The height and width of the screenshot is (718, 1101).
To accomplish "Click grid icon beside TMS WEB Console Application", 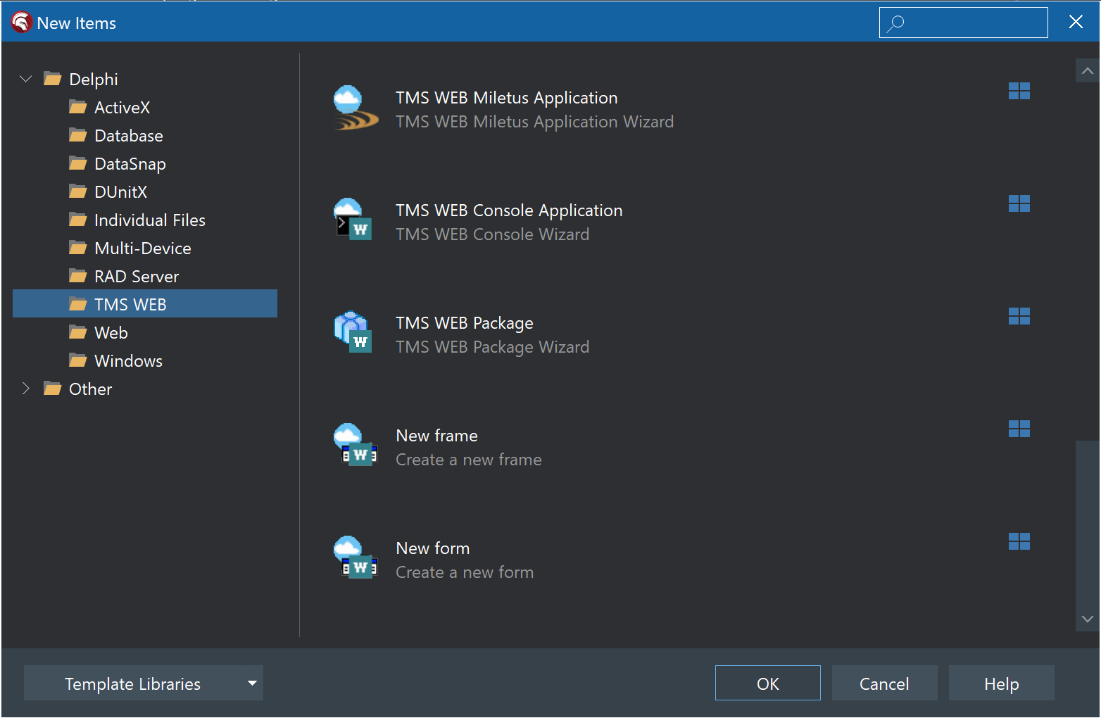I will coord(1019,203).
